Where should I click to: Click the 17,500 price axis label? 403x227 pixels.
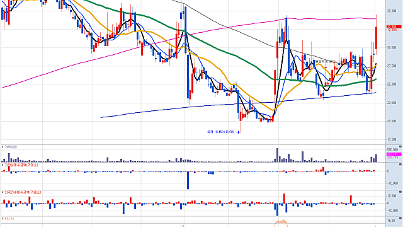click(392, 140)
